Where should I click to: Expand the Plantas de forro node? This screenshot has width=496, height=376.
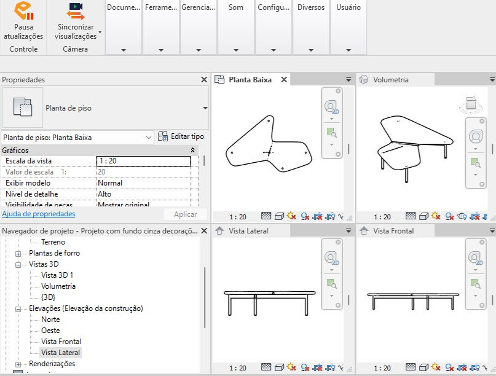18,254
